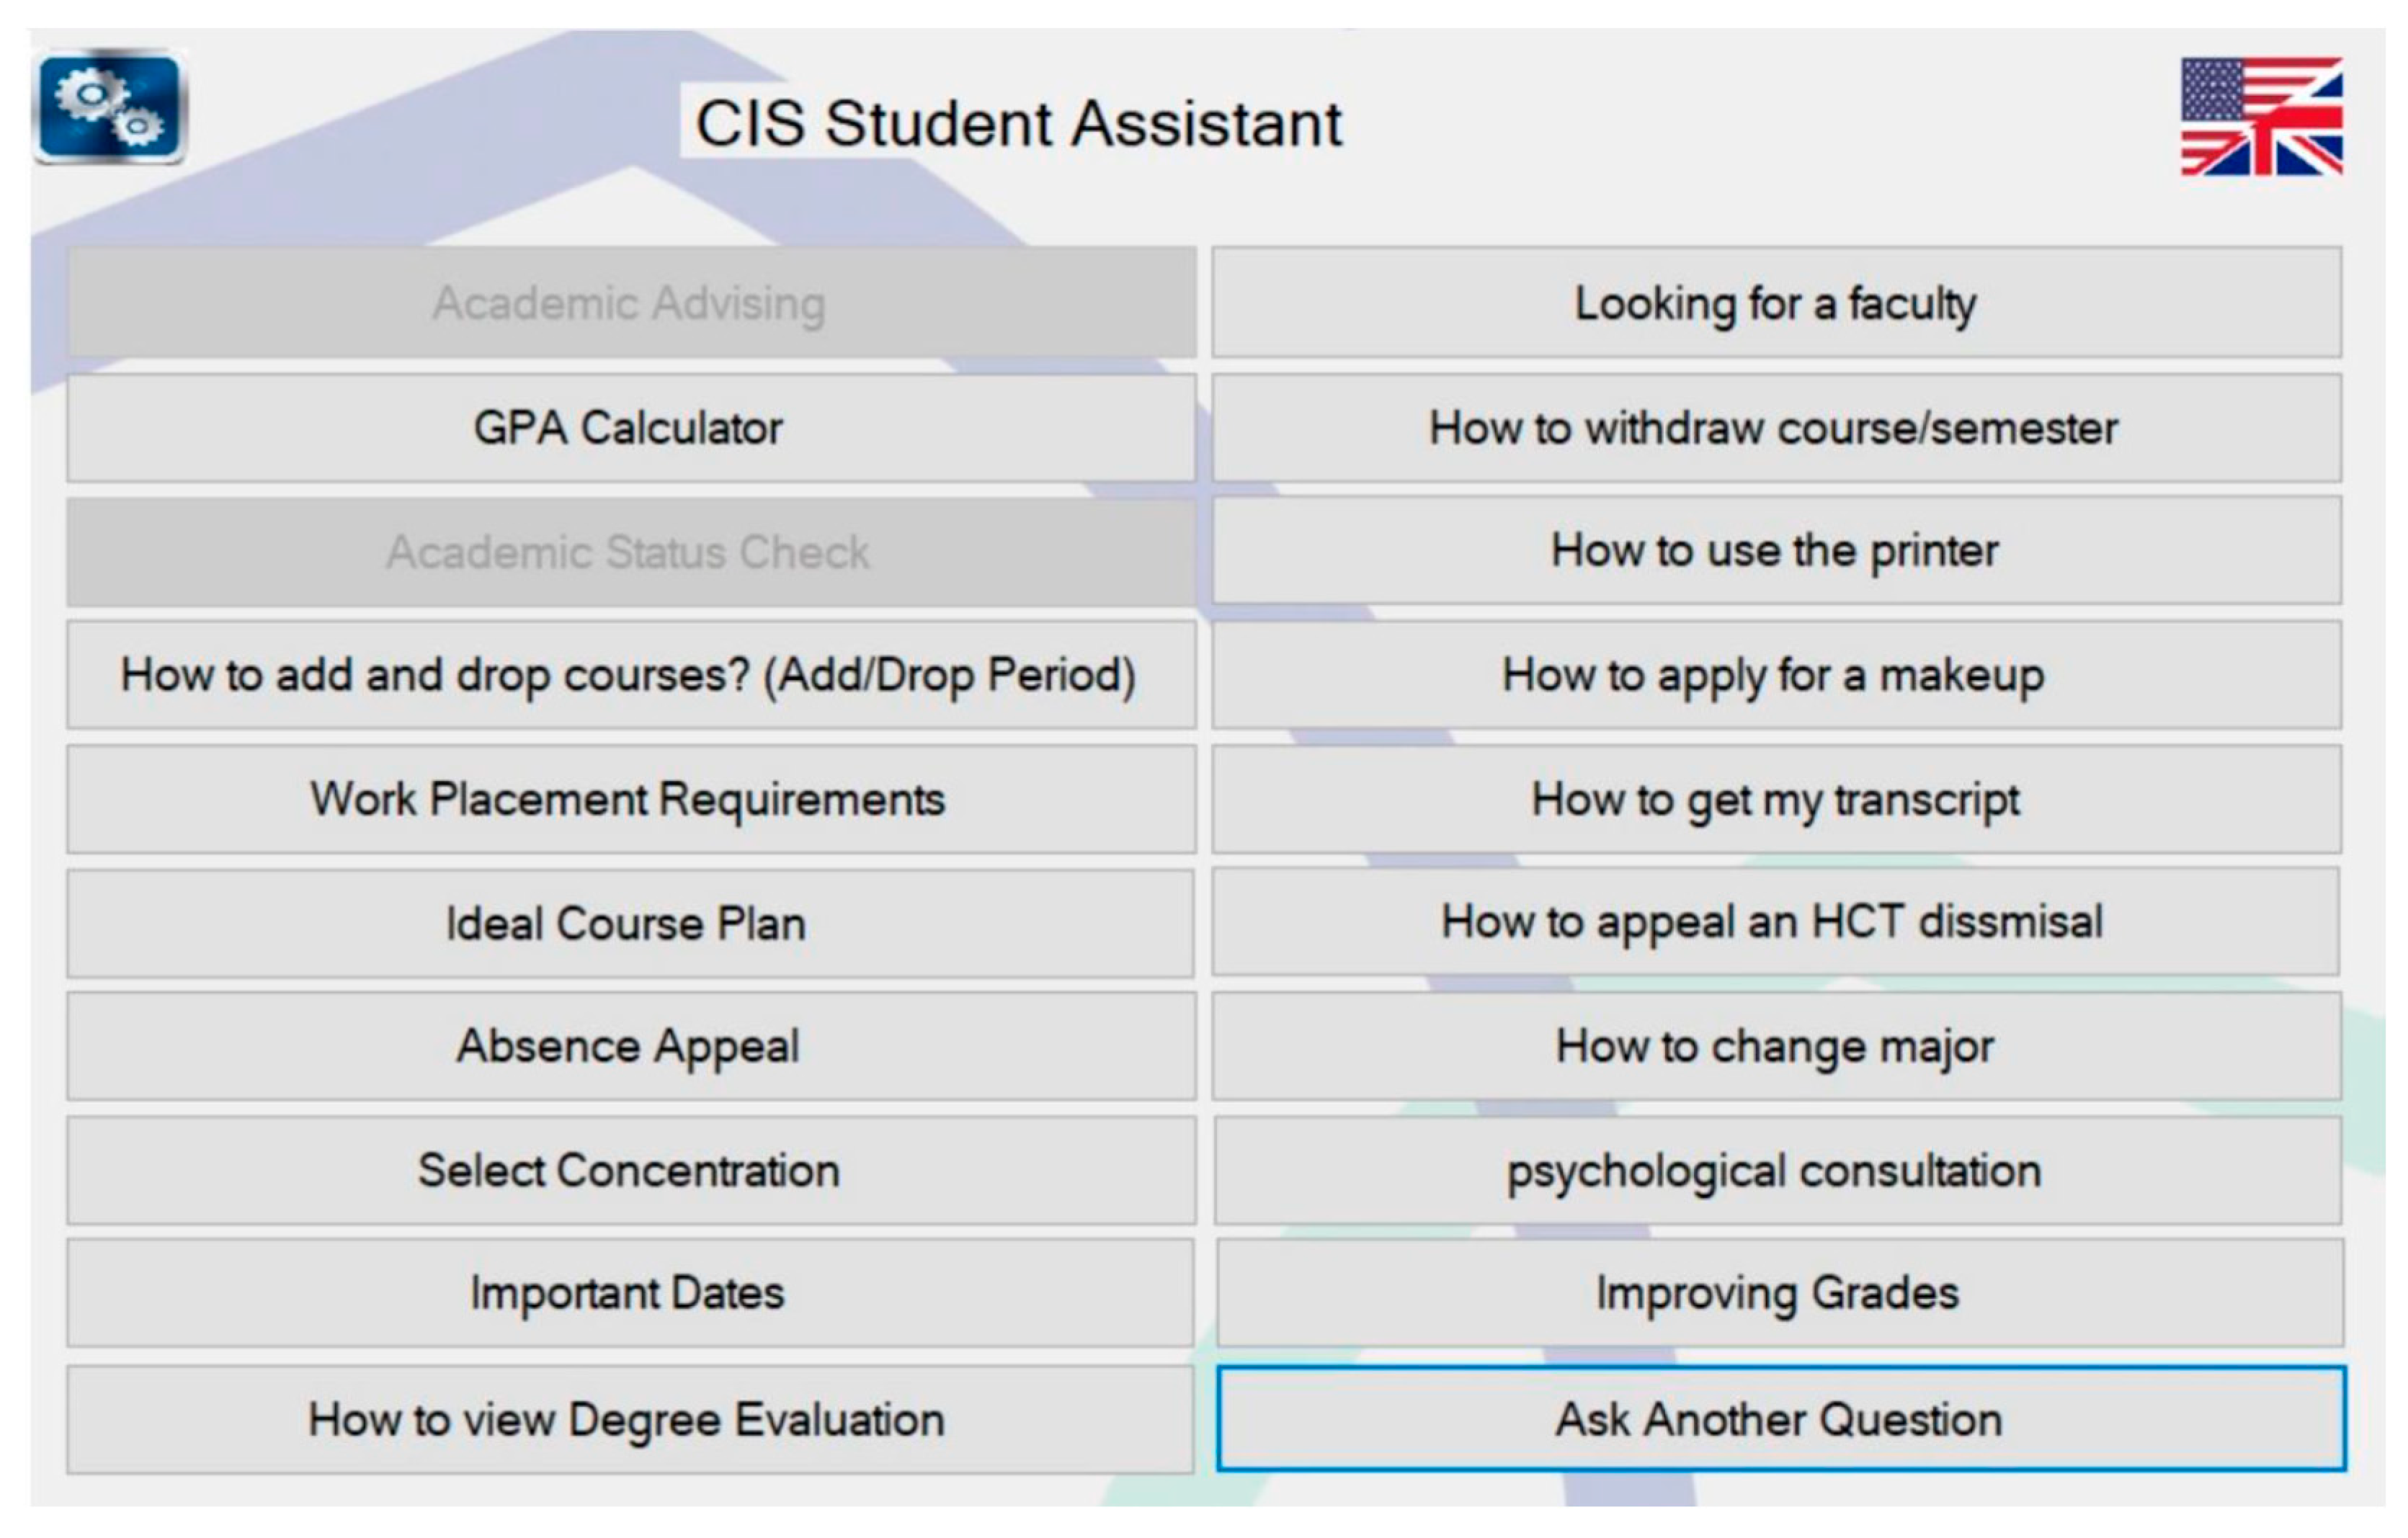
Task: Click the Improving Grades button
Action: (1778, 1293)
